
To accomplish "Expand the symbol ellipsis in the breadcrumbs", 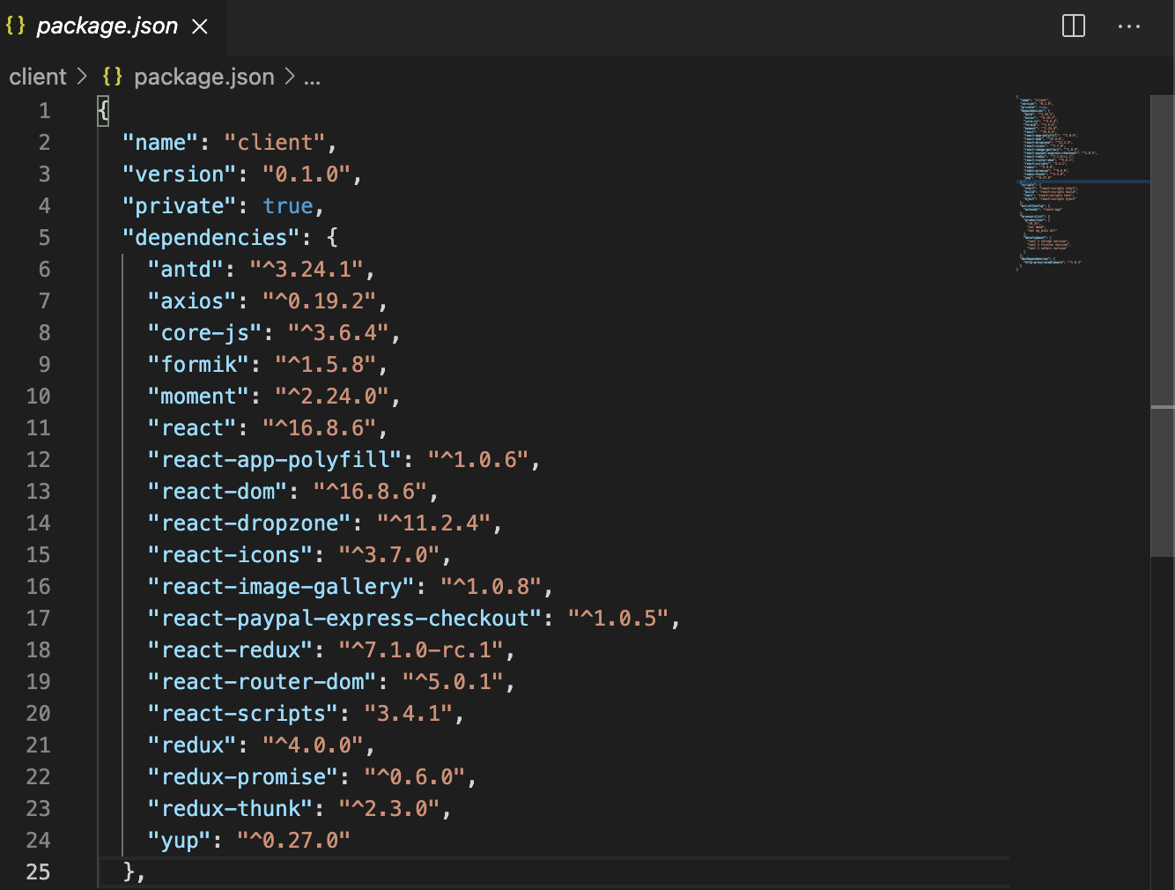I will [313, 79].
